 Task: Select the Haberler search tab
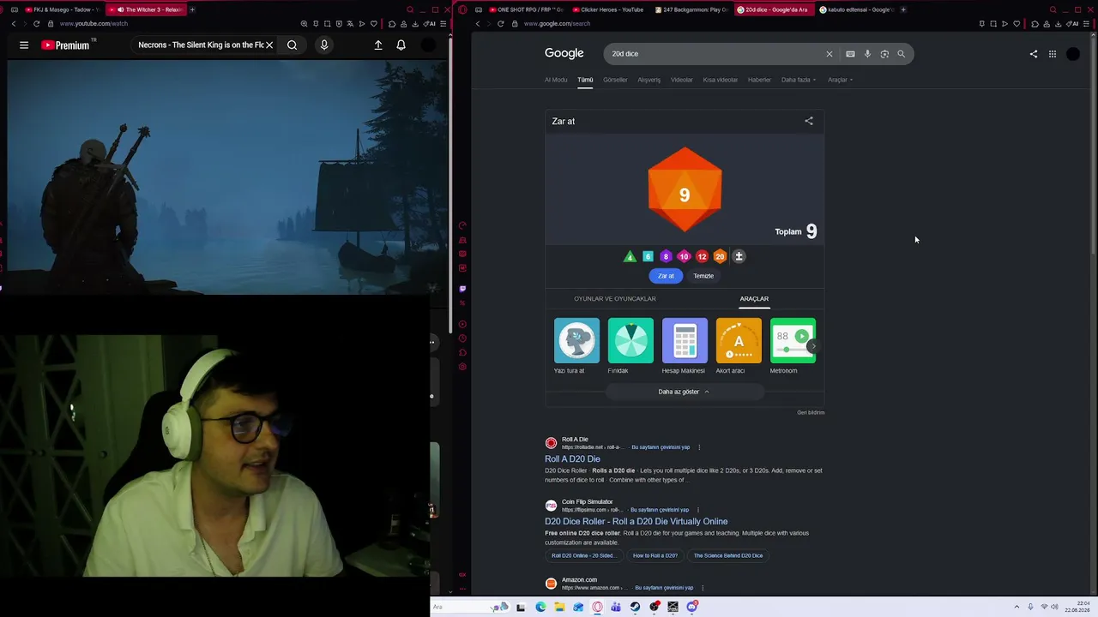coord(759,80)
